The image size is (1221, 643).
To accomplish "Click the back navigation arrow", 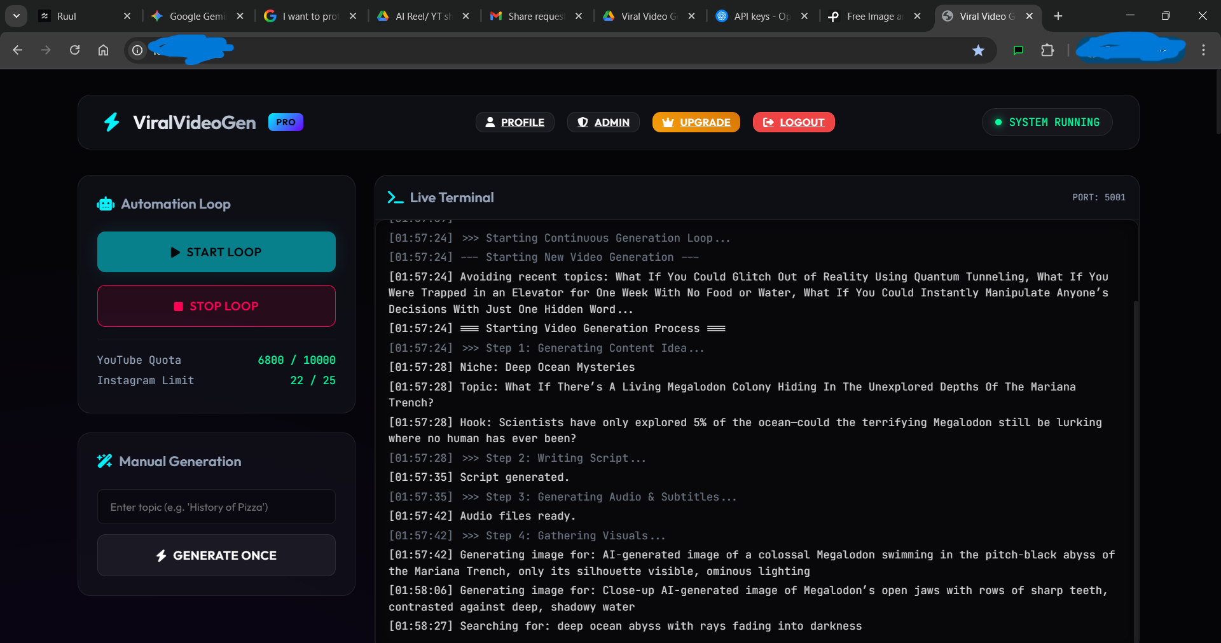I will click(18, 50).
